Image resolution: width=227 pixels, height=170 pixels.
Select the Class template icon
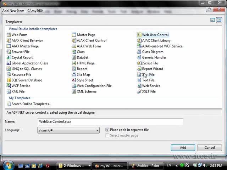[74, 52]
